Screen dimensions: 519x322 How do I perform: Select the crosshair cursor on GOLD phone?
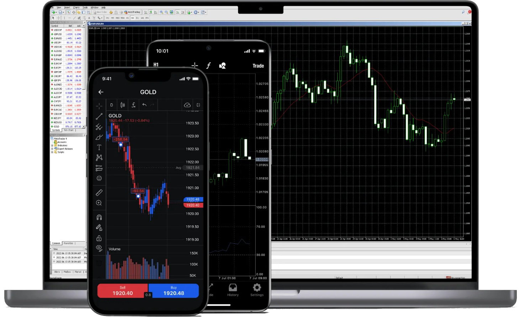click(x=99, y=106)
